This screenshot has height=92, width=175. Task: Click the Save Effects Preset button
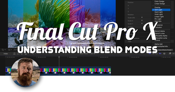[165, 50]
